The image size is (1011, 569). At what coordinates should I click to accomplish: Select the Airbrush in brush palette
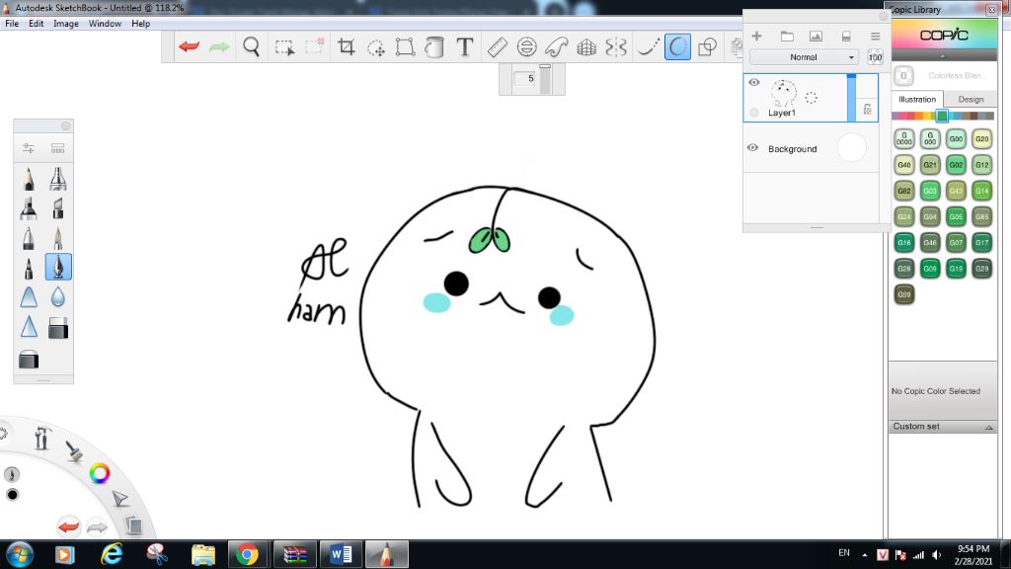(x=58, y=179)
